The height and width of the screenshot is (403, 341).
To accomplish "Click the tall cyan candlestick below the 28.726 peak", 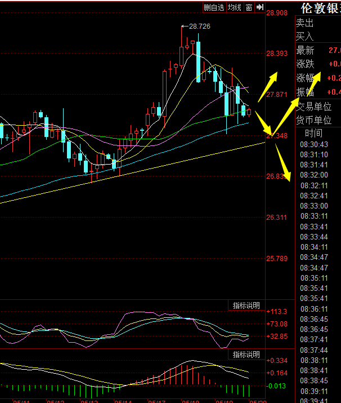I will pos(198,61).
